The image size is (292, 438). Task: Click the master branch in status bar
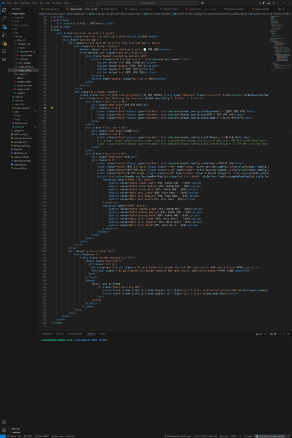pyautogui.click(x=13, y=436)
